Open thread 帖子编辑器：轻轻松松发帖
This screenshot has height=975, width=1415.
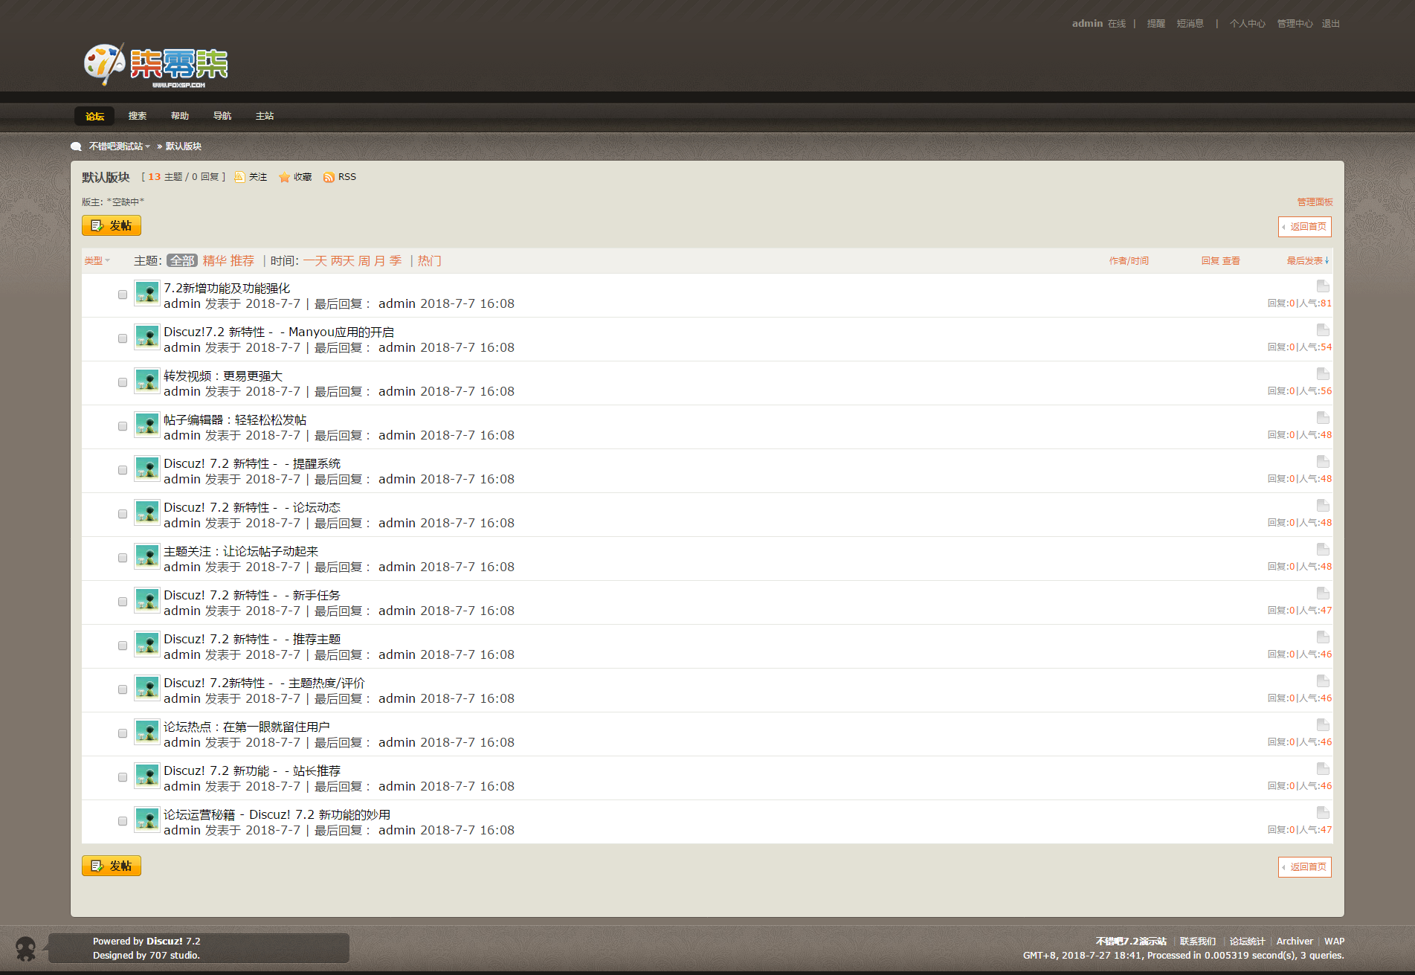click(235, 420)
